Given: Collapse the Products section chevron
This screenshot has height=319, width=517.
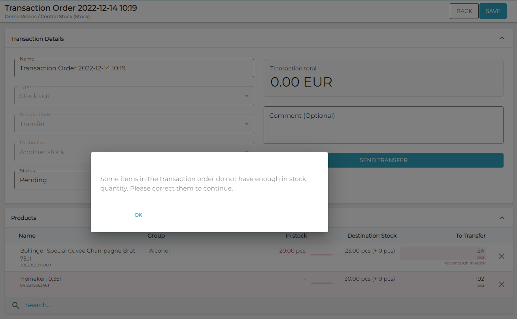Looking at the screenshot, I should pos(502,218).
